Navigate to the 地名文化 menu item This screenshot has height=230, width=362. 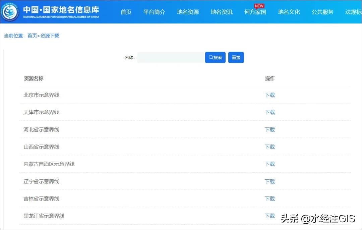pos(289,12)
